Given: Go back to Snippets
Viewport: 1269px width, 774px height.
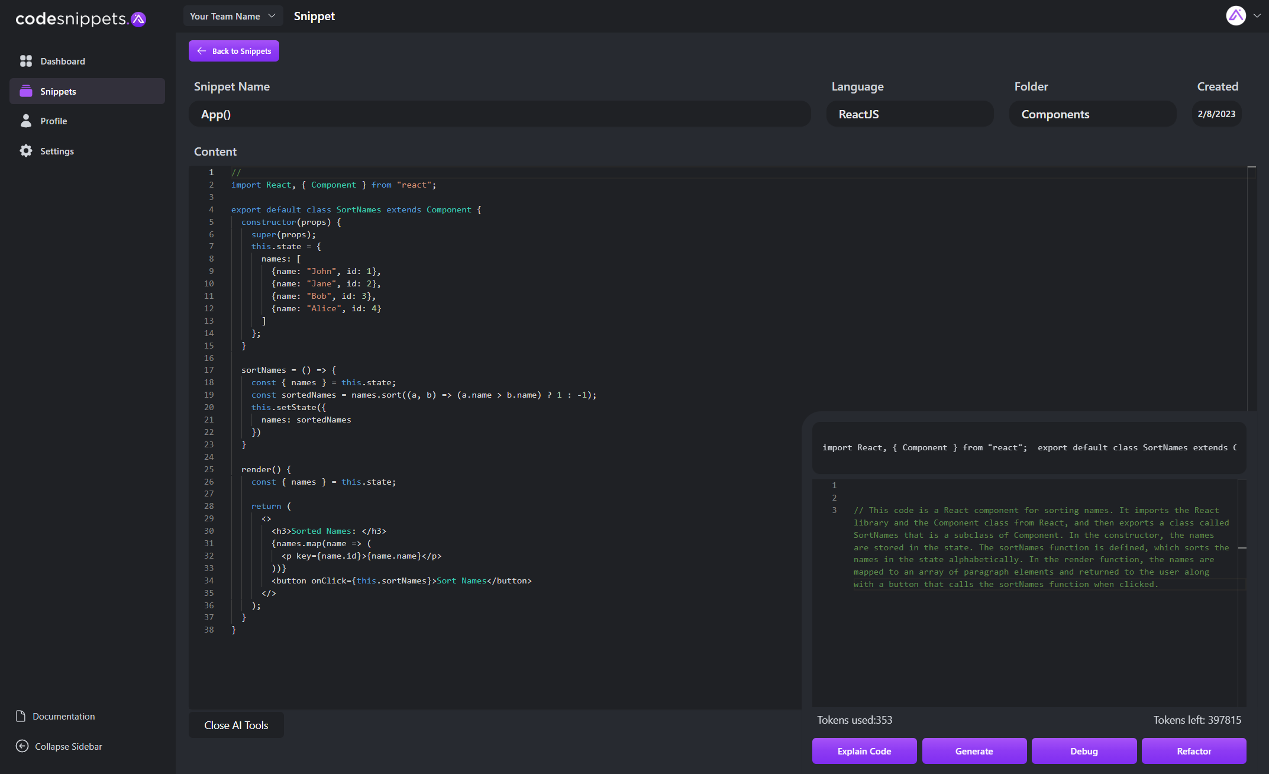Looking at the screenshot, I should click(234, 51).
